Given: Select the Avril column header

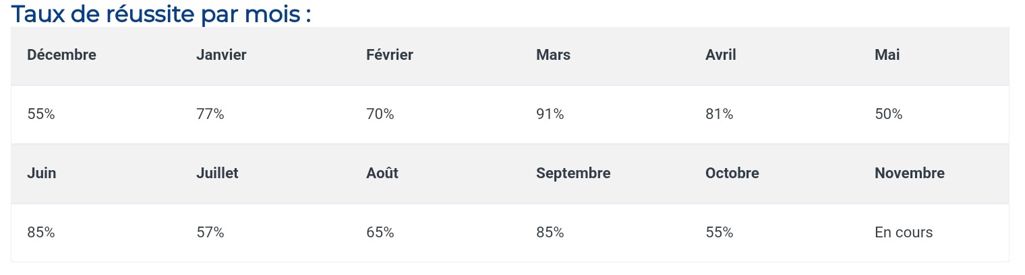Looking at the screenshot, I should (x=721, y=55).
